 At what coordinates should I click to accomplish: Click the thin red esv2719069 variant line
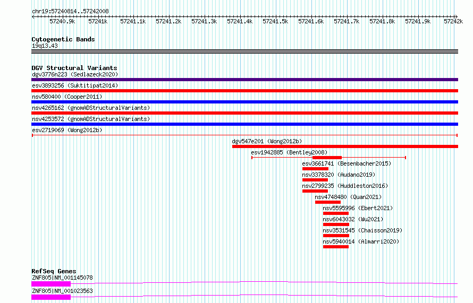tap(244, 135)
